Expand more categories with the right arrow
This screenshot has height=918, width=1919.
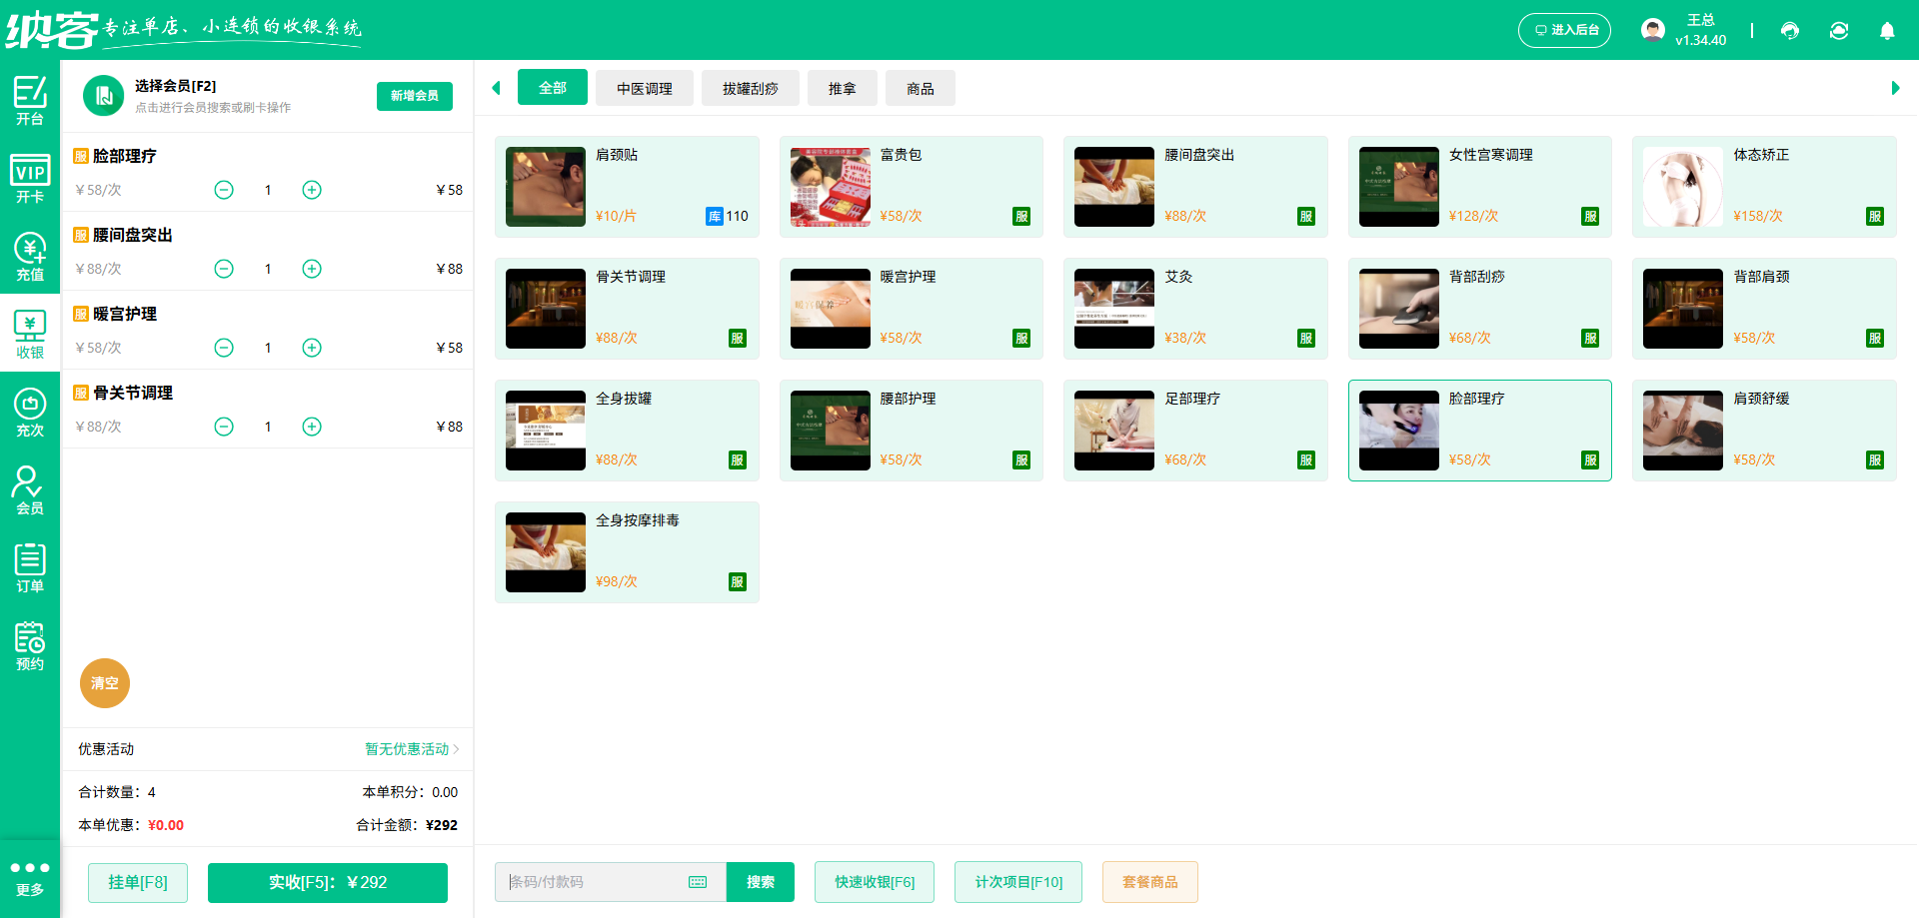(x=1895, y=88)
